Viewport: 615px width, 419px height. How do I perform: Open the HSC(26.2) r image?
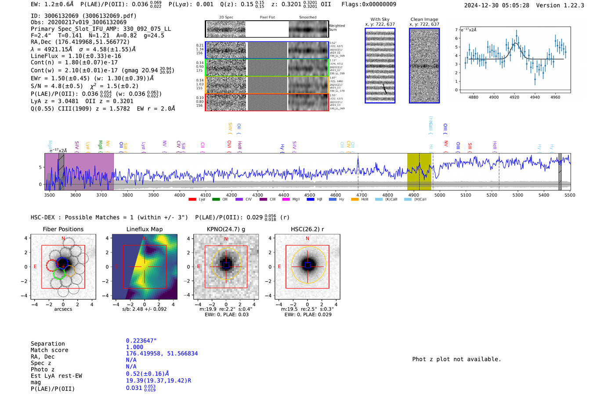[307, 266]
